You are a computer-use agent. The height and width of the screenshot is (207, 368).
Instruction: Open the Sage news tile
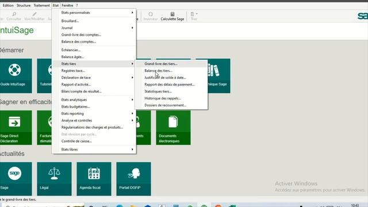coord(16,179)
